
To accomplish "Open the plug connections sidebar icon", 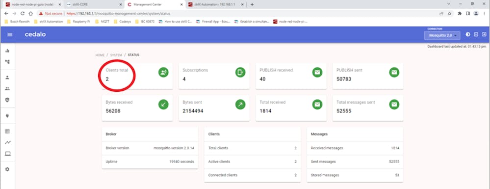I will point(7,116).
